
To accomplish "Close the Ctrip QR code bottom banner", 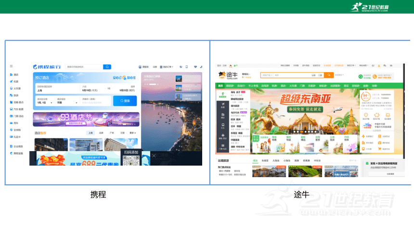I will (154, 156).
